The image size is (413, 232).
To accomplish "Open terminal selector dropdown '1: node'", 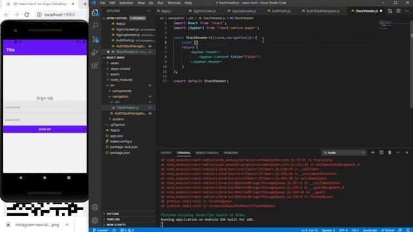I will pyautogui.click(x=344, y=153).
